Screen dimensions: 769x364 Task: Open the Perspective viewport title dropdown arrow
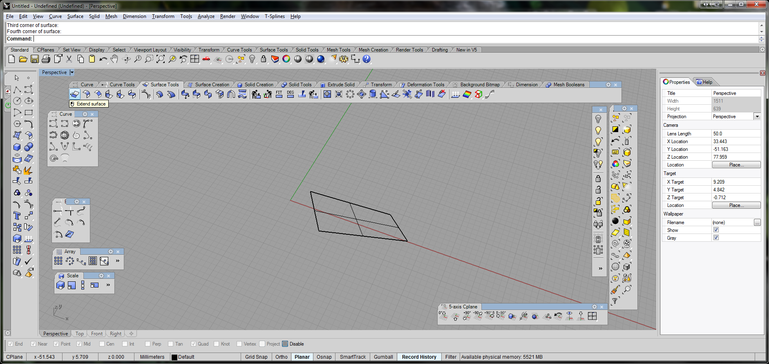click(72, 72)
